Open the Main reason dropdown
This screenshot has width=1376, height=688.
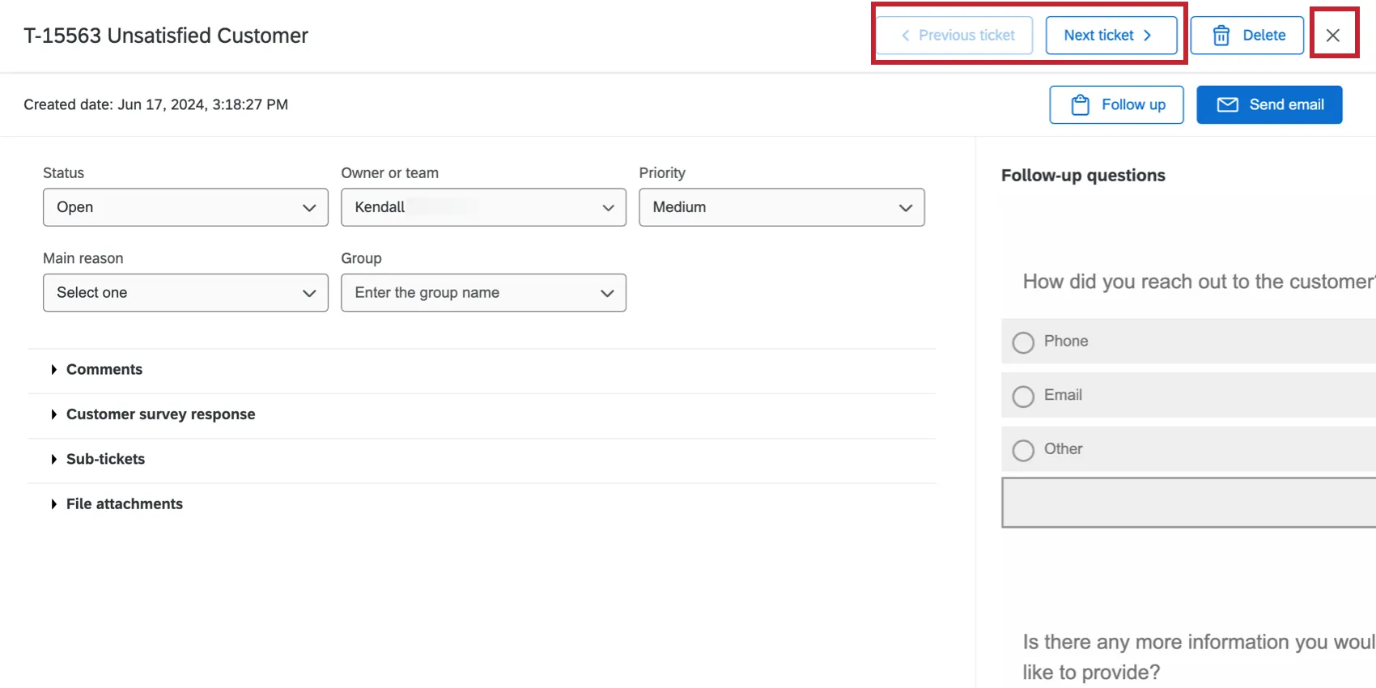point(185,293)
